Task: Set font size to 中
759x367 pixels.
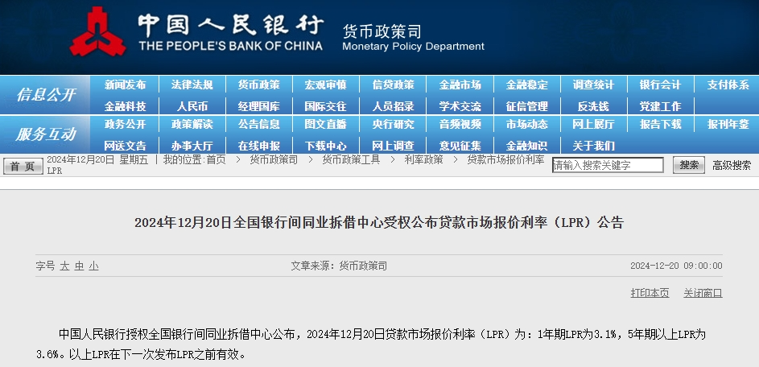Action: 79,266
